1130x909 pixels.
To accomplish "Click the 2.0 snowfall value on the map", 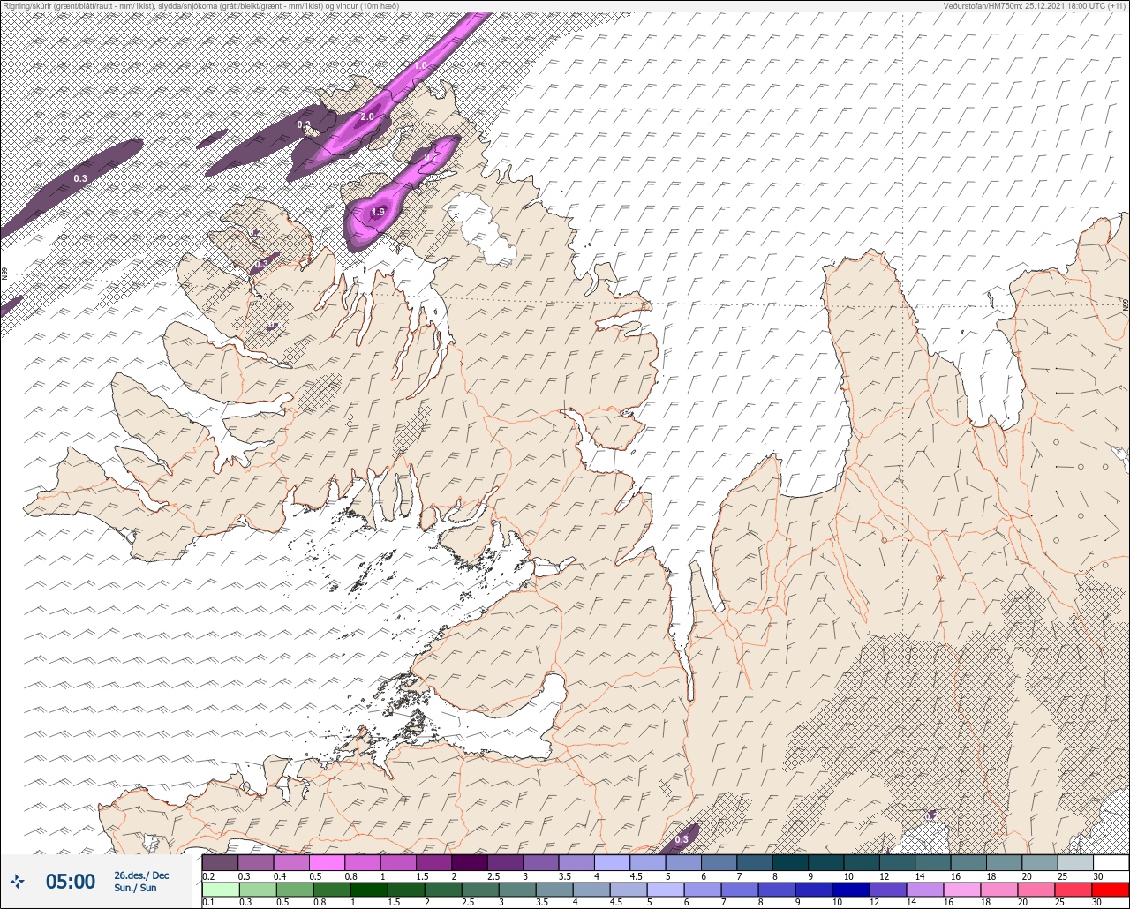I will pos(367,116).
